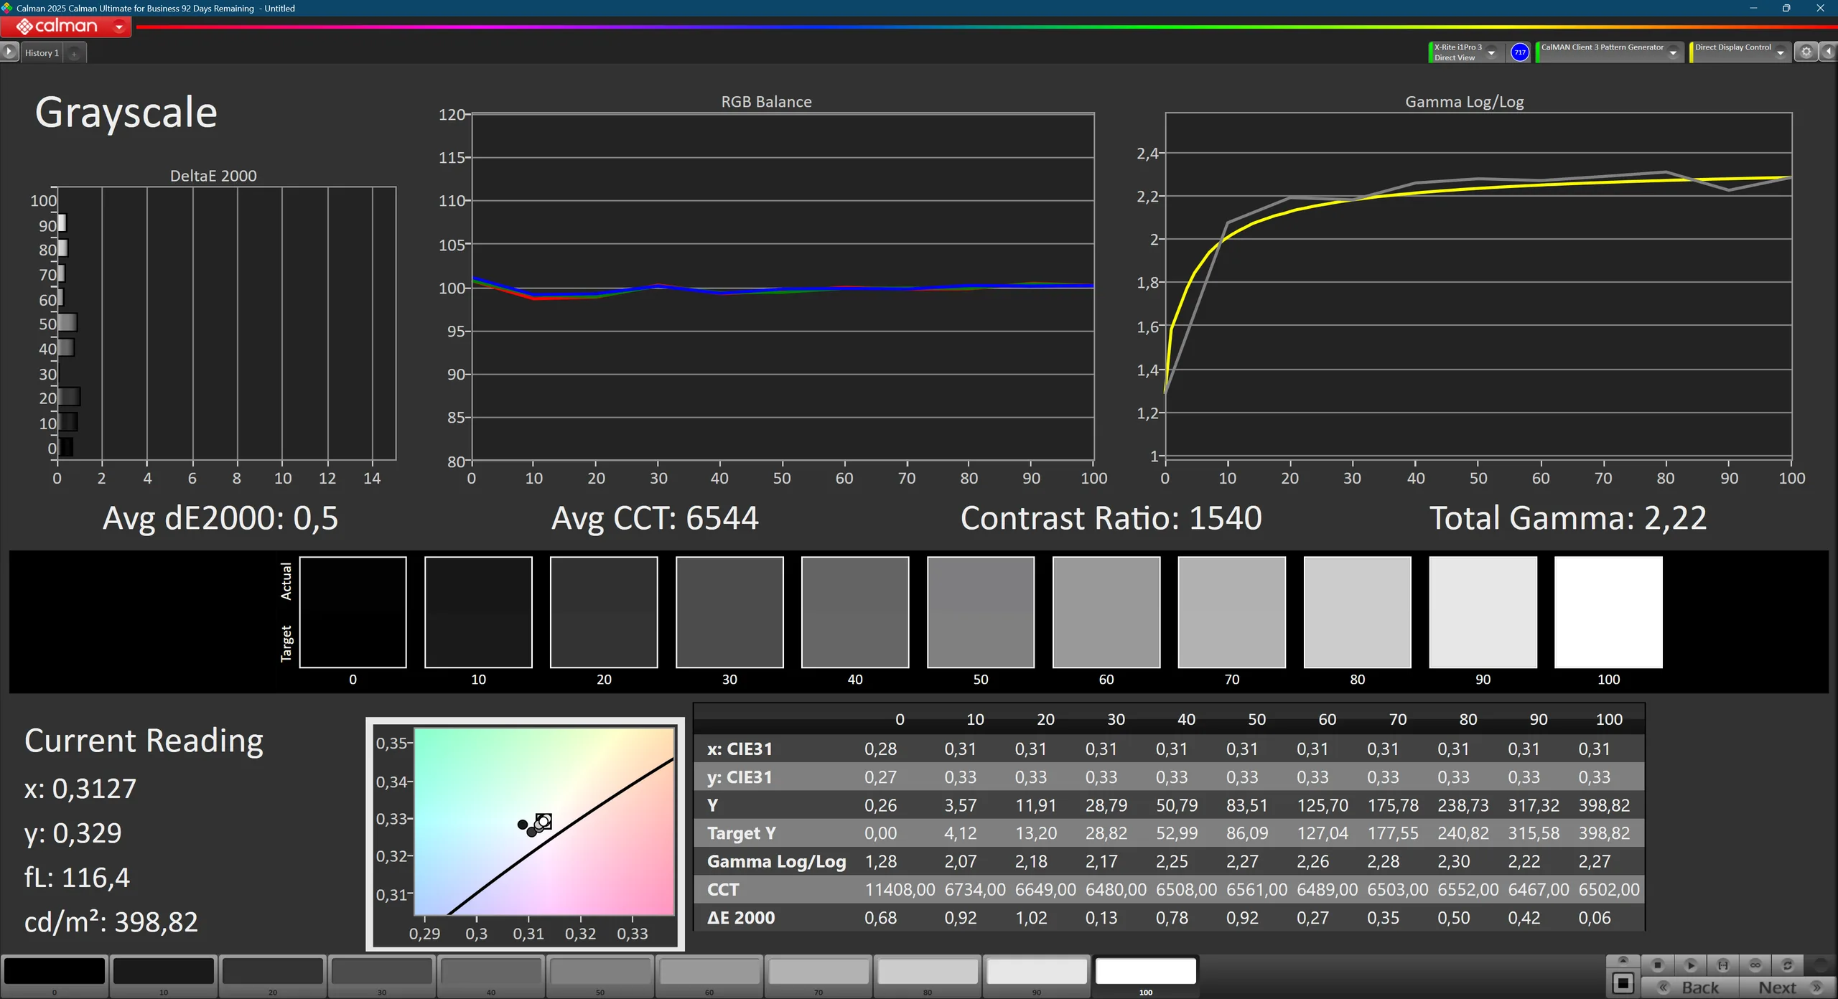1838x999 pixels.
Task: Click the blue 717 meter indicator
Action: [1519, 52]
